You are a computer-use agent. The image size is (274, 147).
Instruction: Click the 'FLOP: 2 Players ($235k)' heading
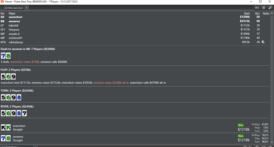[x=16, y=70]
